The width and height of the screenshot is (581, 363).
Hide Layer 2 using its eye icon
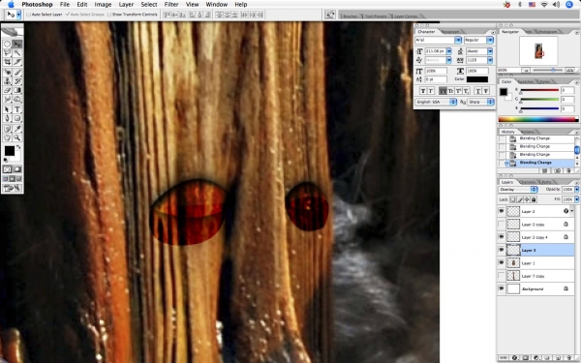(502, 211)
